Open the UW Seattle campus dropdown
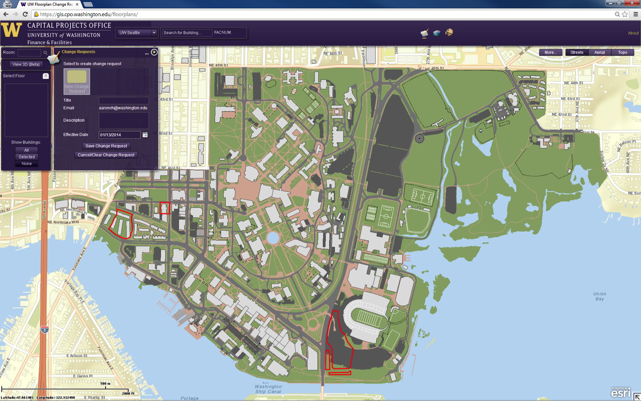The width and height of the screenshot is (641, 401). pyautogui.click(x=137, y=32)
